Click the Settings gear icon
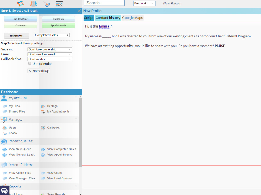 [x=43, y=106]
